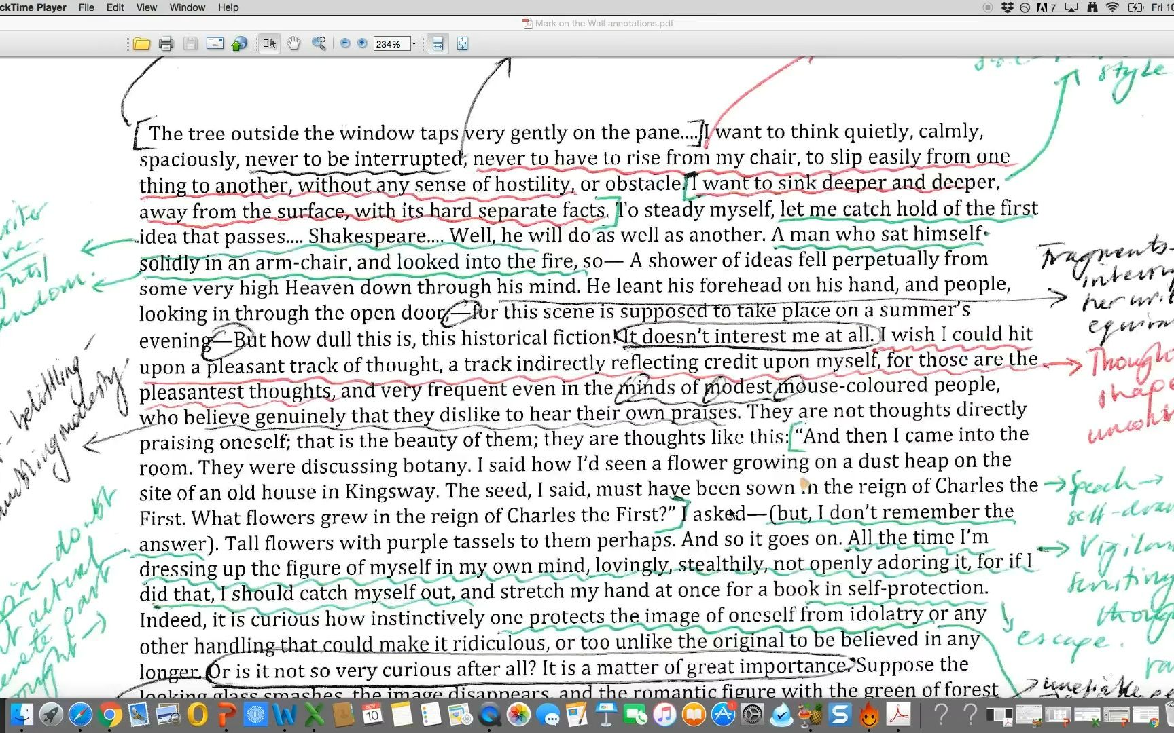Screen dimensions: 1174x733
Task: Click the upload to web globe icon
Action: click(238, 44)
